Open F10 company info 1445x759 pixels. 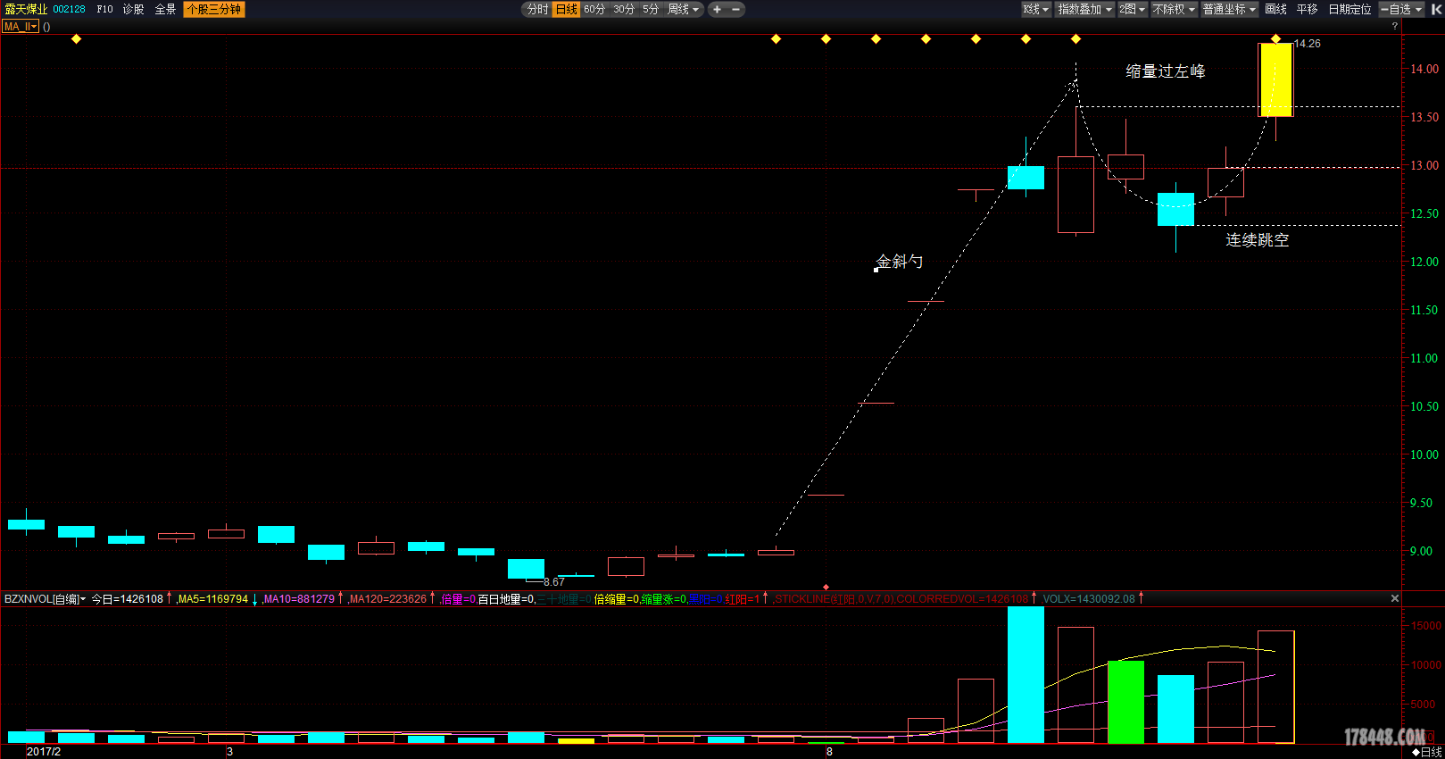click(105, 9)
